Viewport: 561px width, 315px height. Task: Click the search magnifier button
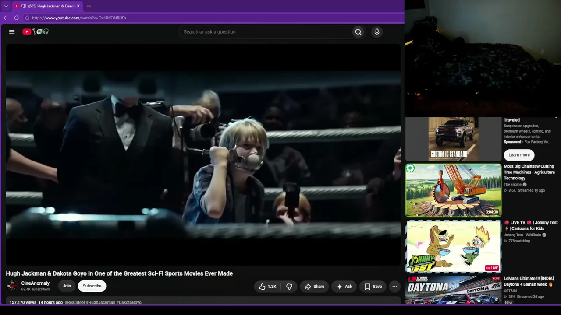(x=358, y=32)
